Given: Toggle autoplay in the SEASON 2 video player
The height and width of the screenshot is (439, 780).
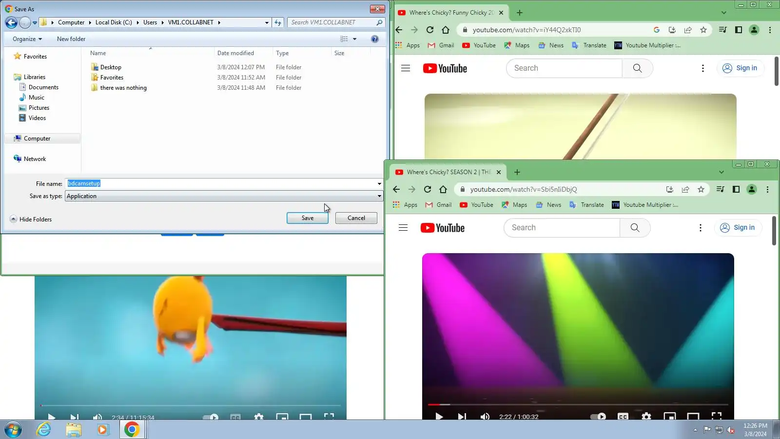Looking at the screenshot, I should coord(598,416).
